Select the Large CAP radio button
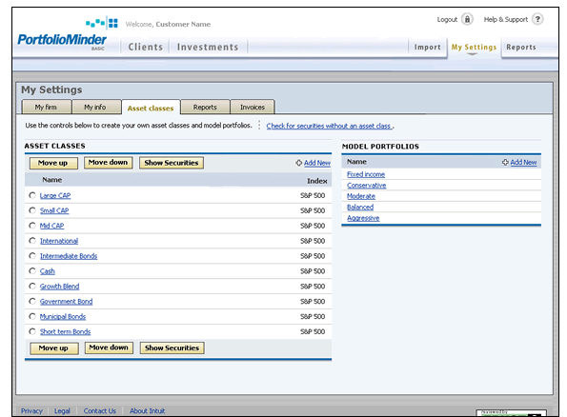This screenshot has width=567, height=417. (32, 195)
